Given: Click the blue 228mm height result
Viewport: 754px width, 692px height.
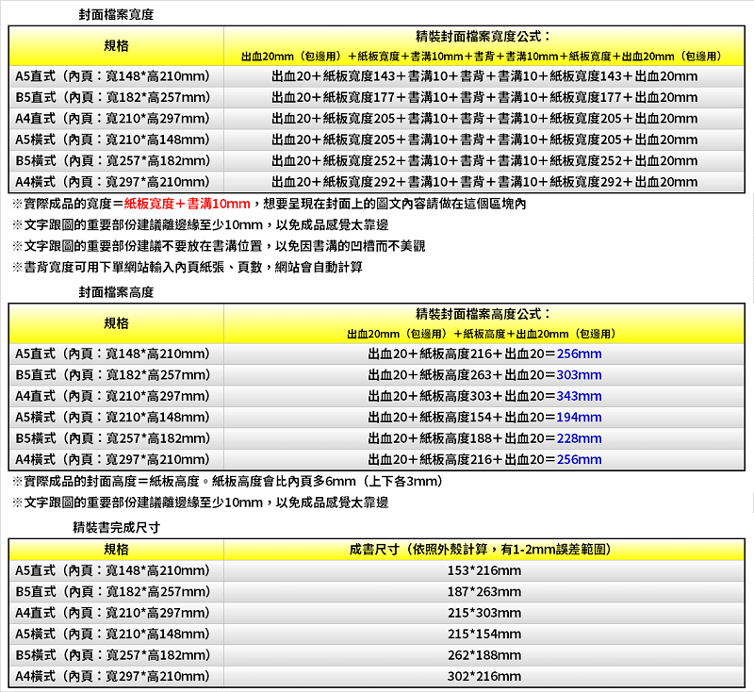Looking at the screenshot, I should (579, 438).
